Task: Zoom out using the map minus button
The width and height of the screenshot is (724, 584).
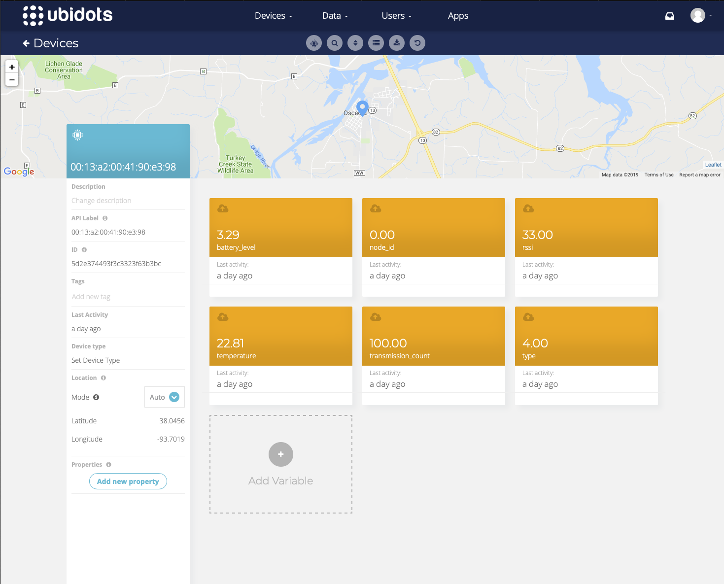Action: coord(12,79)
